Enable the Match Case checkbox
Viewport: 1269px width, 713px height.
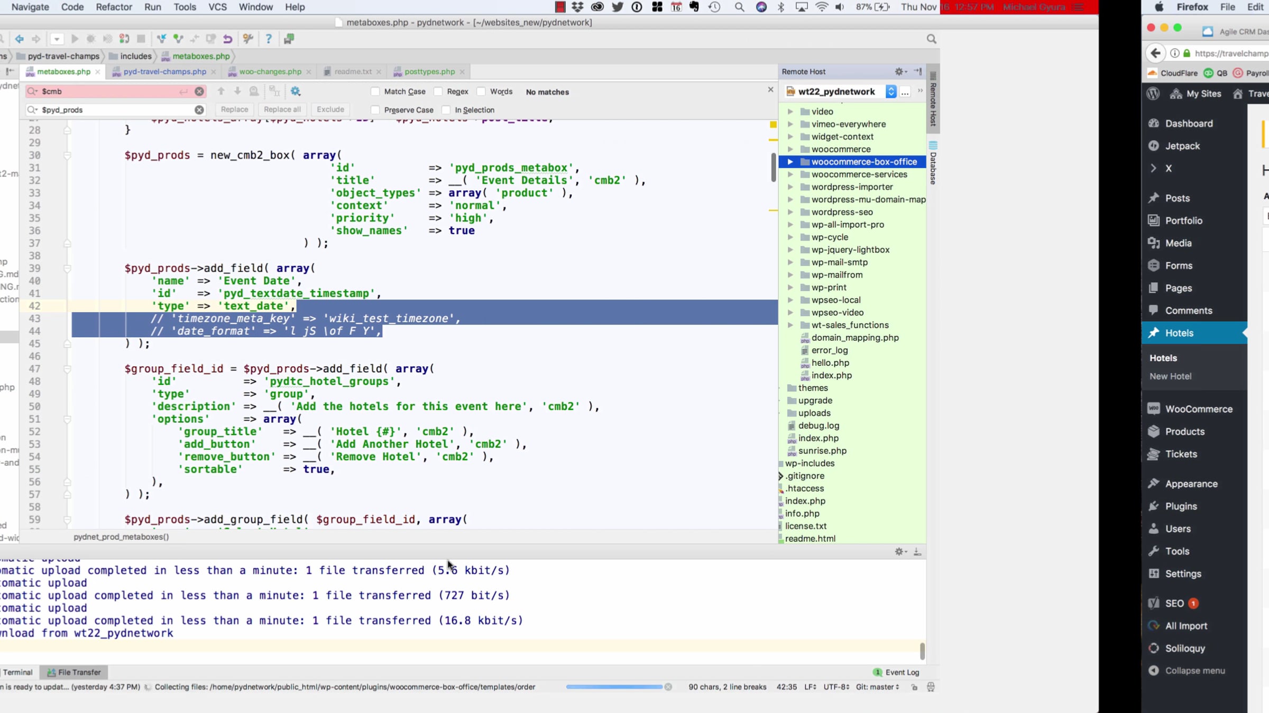click(375, 91)
